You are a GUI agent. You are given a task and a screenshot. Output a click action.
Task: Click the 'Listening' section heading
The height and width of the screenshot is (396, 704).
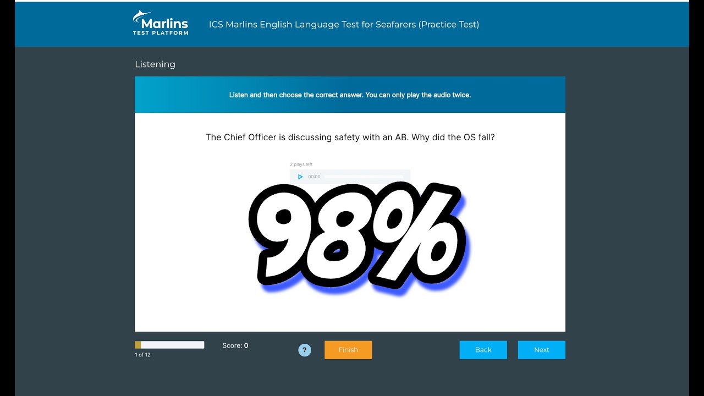[x=155, y=64]
